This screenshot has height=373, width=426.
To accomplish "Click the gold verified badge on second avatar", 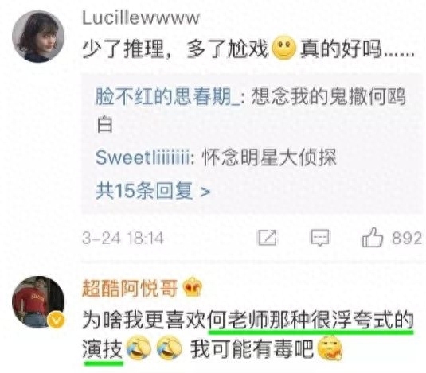I will 57,320.
